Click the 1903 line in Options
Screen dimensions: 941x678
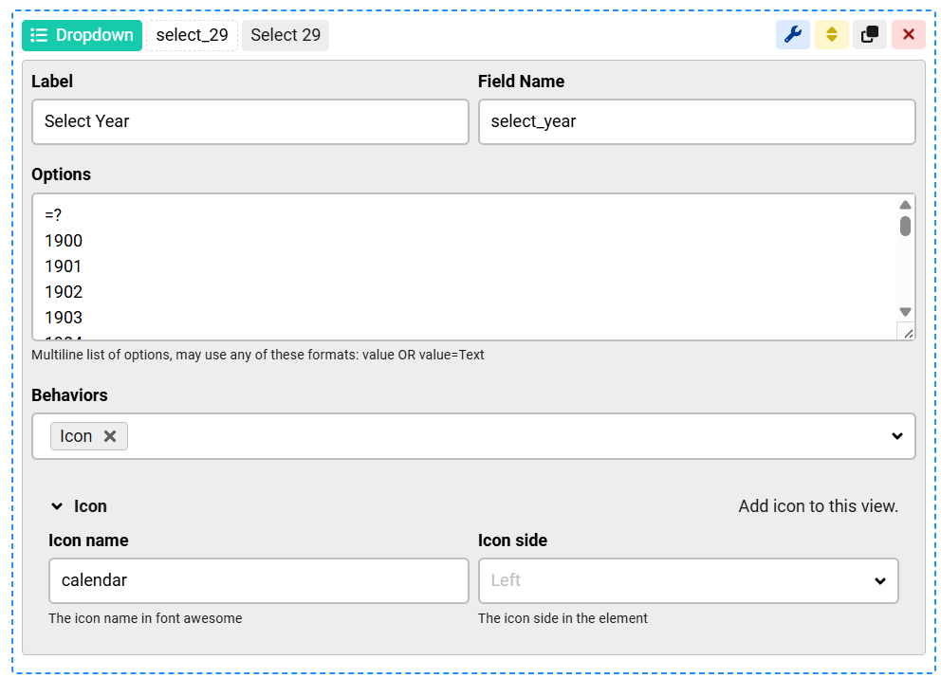click(x=64, y=318)
